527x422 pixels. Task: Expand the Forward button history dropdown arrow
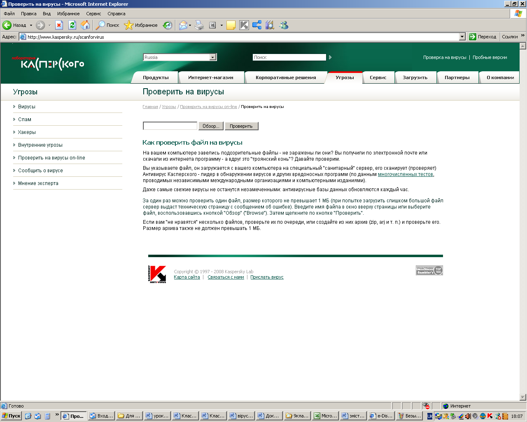click(49, 25)
